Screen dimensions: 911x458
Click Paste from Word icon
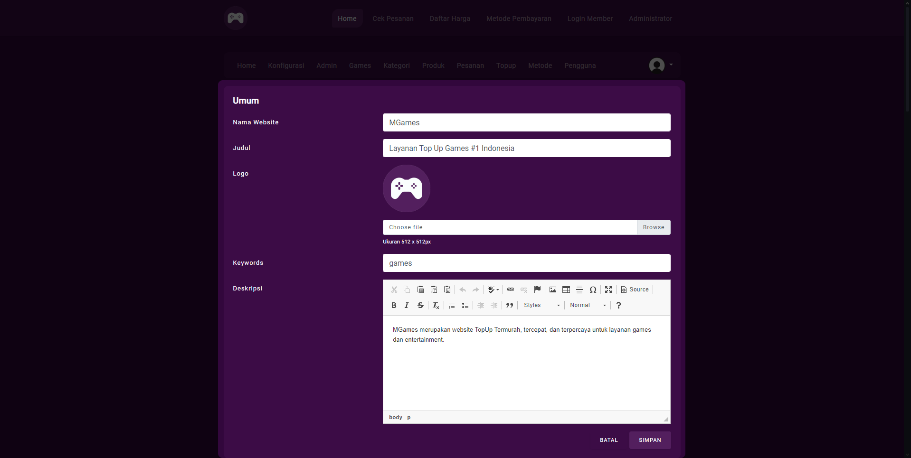coord(447,290)
